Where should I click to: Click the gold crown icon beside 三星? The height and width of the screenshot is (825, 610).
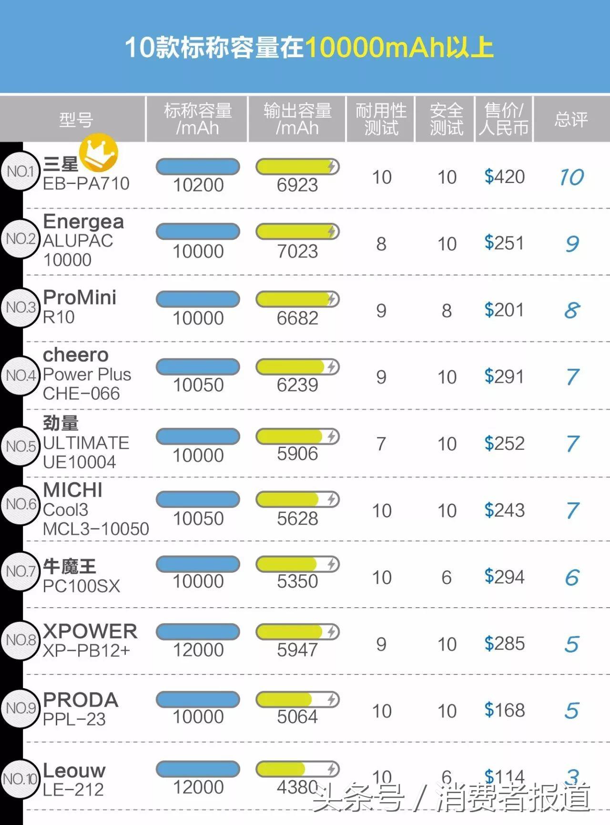click(98, 153)
